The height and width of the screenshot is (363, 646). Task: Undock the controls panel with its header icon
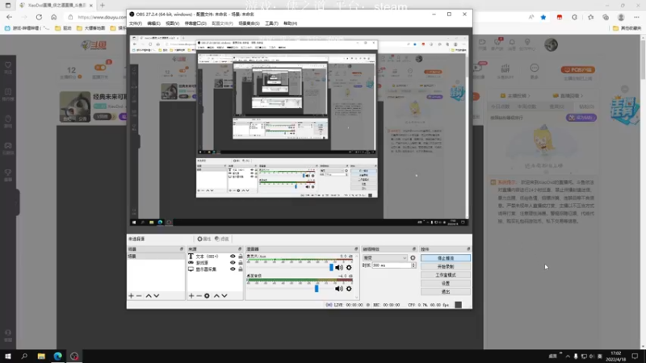pyautogui.click(x=468, y=249)
